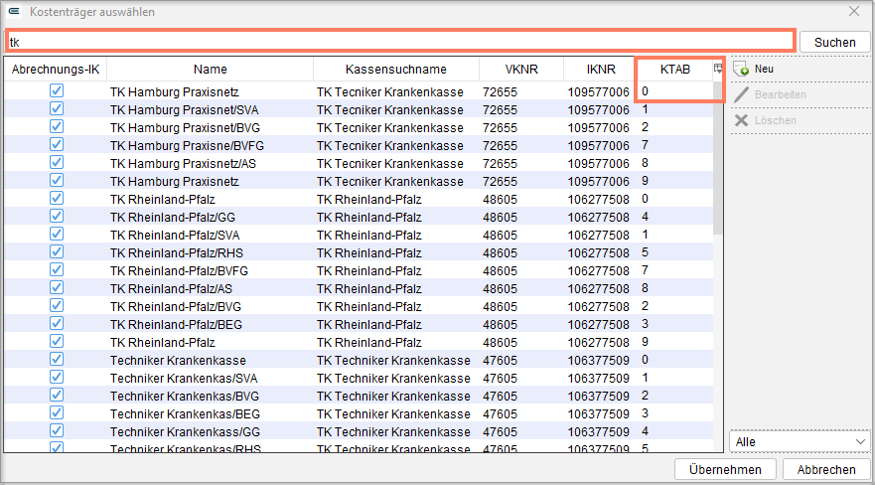The height and width of the screenshot is (485, 875).
Task: Click the app icon in the title bar
Action: [x=14, y=11]
